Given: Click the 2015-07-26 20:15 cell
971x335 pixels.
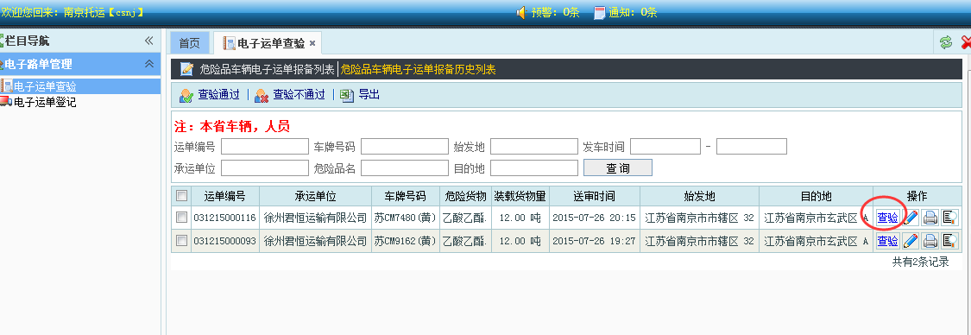Looking at the screenshot, I should (x=594, y=218).
